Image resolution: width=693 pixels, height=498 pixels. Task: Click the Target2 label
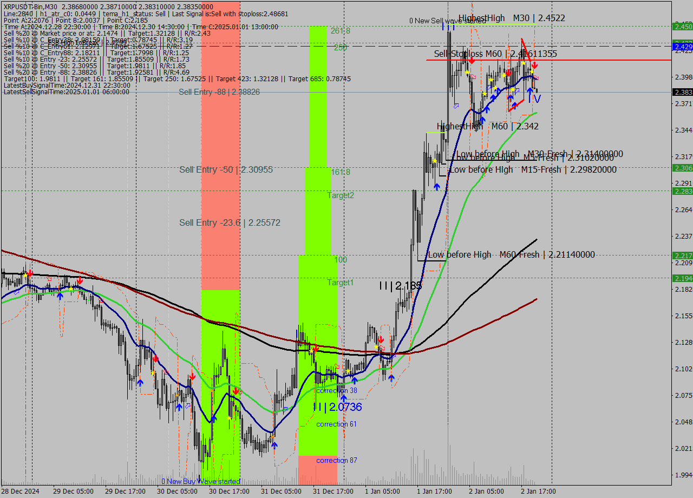341,195
